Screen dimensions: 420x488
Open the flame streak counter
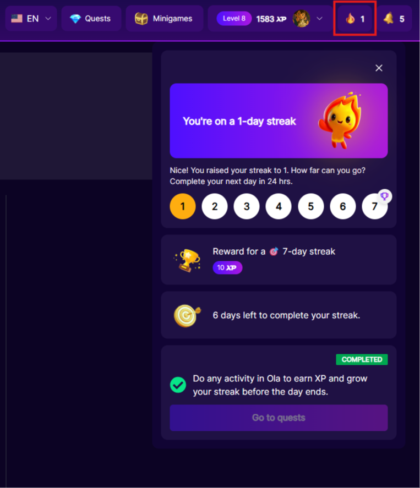(355, 19)
